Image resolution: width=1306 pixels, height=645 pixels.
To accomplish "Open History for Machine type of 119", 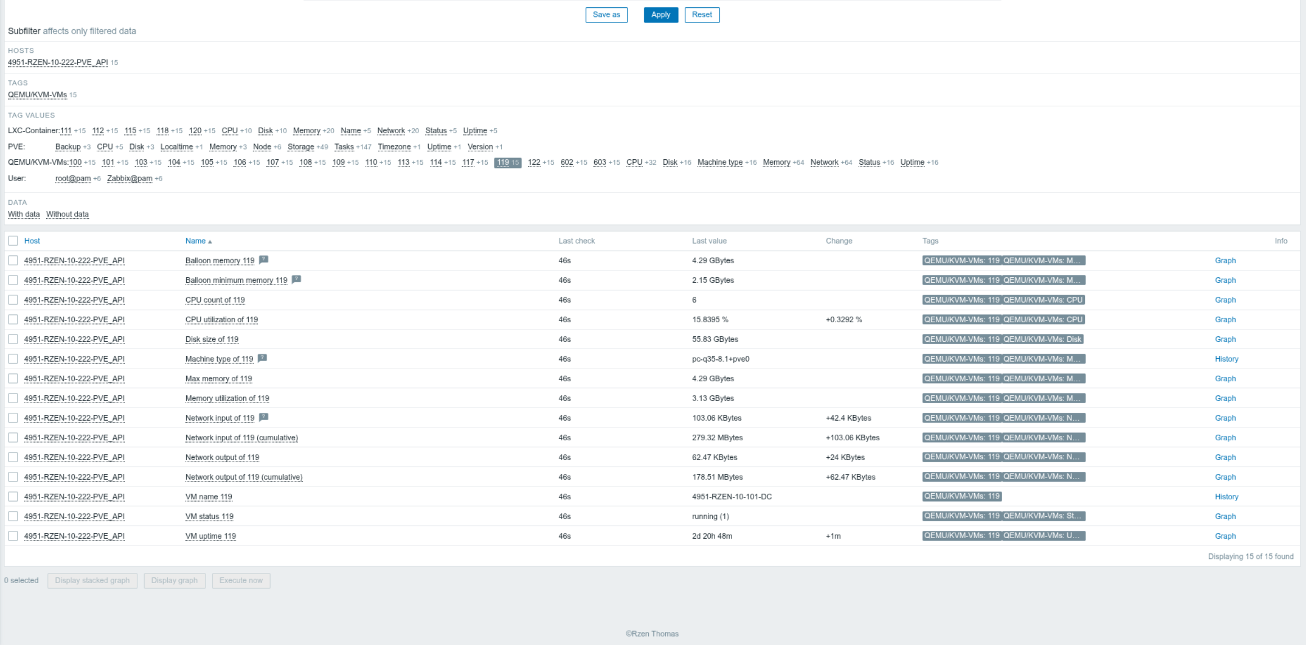I will [x=1227, y=359].
